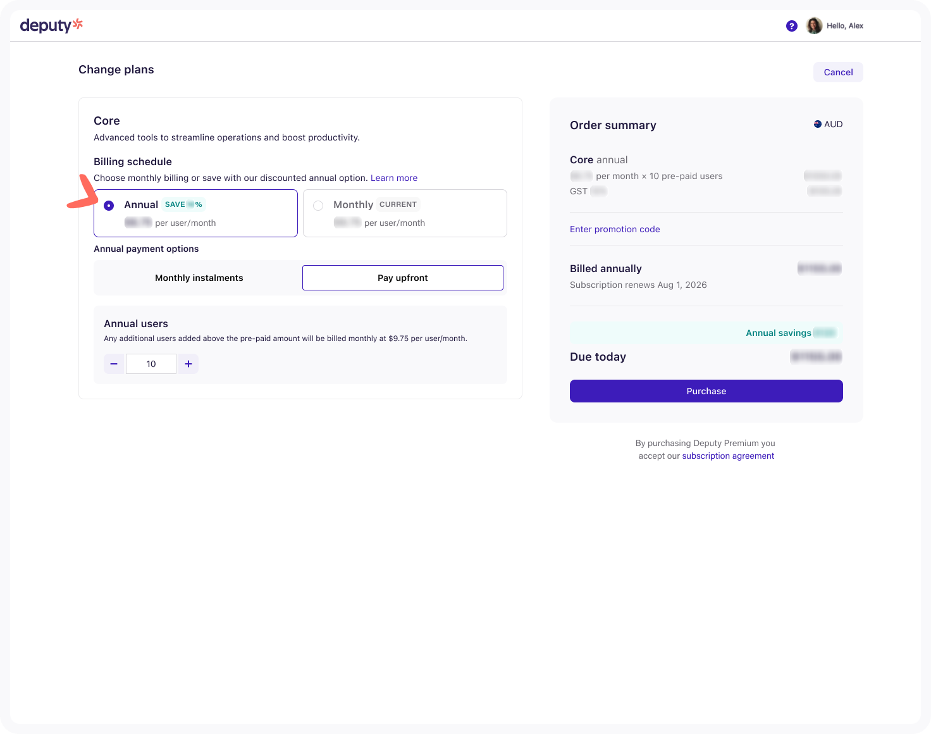Open the subscription agreement link
This screenshot has height=734, width=931.
[x=727, y=456]
